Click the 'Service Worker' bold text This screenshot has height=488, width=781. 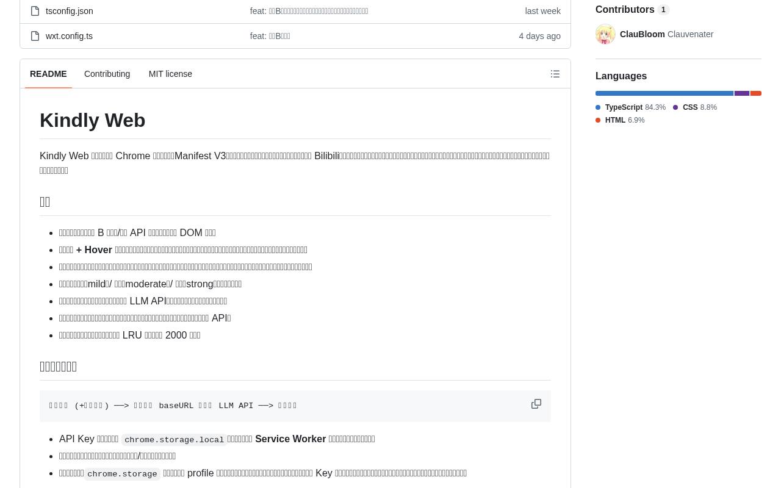pos(290,439)
